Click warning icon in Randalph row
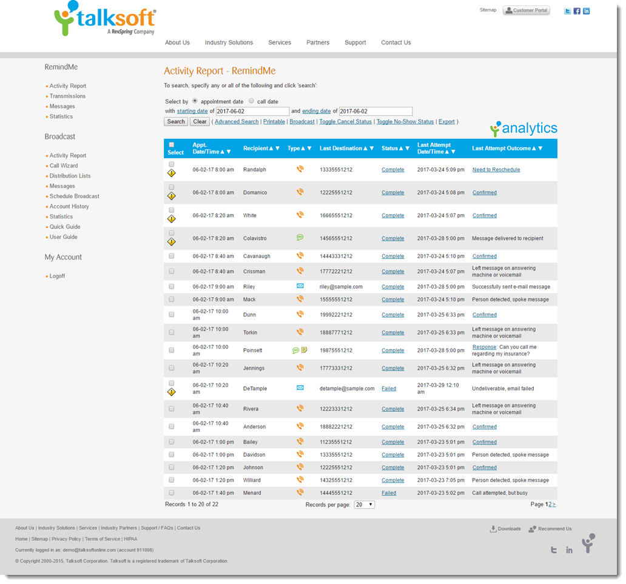The width and height of the screenshot is (626, 584). 172,173
